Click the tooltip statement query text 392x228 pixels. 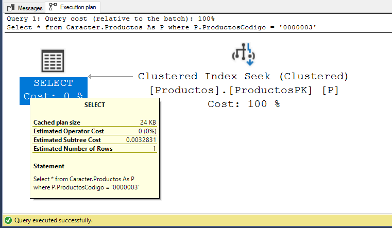(86, 183)
